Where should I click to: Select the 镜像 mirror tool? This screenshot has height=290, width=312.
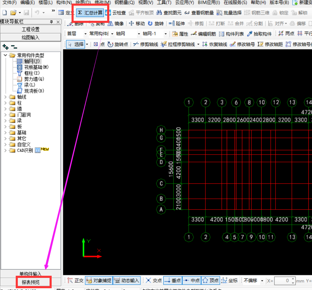tap(115, 23)
